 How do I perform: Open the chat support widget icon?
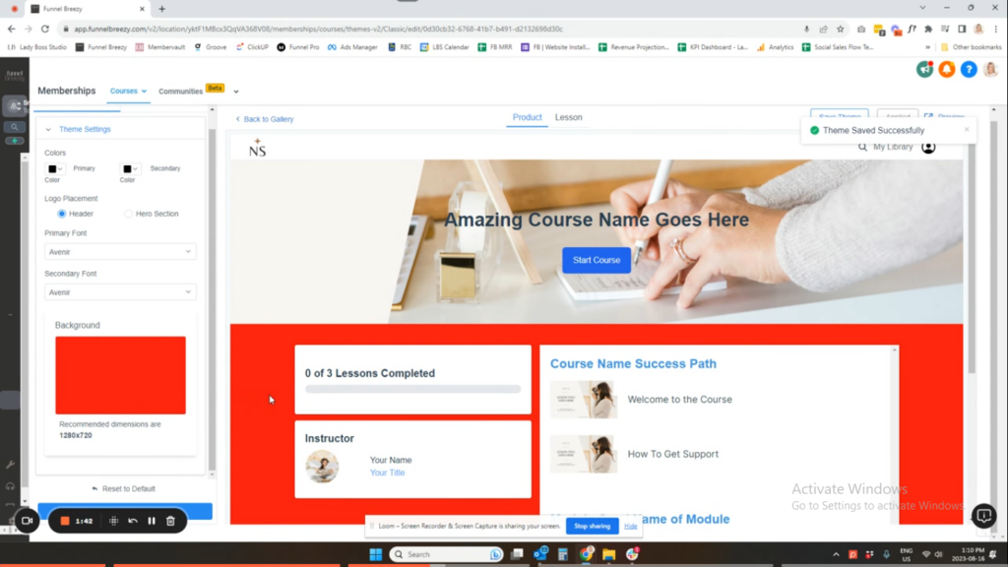pos(983,516)
